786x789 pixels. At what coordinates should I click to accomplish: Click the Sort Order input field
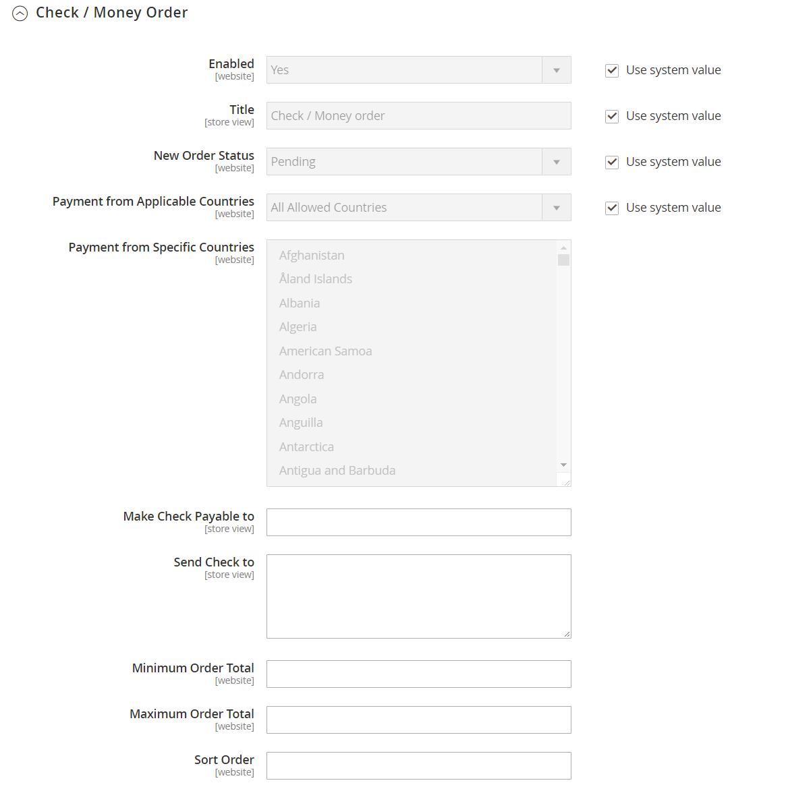[418, 765]
